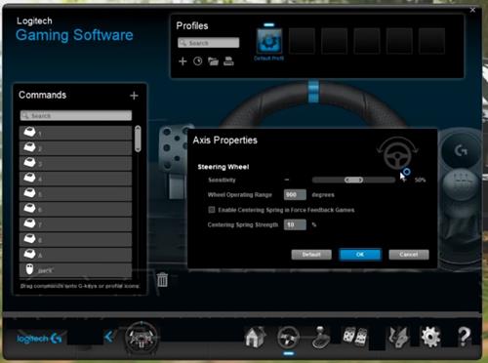Select command A in Commands list
488x363 pixels.
tap(76, 255)
